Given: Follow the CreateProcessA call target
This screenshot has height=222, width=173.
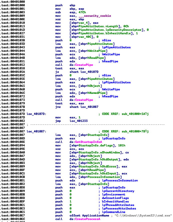Looking at the screenshot, I should pyautogui.click(x=87, y=219).
